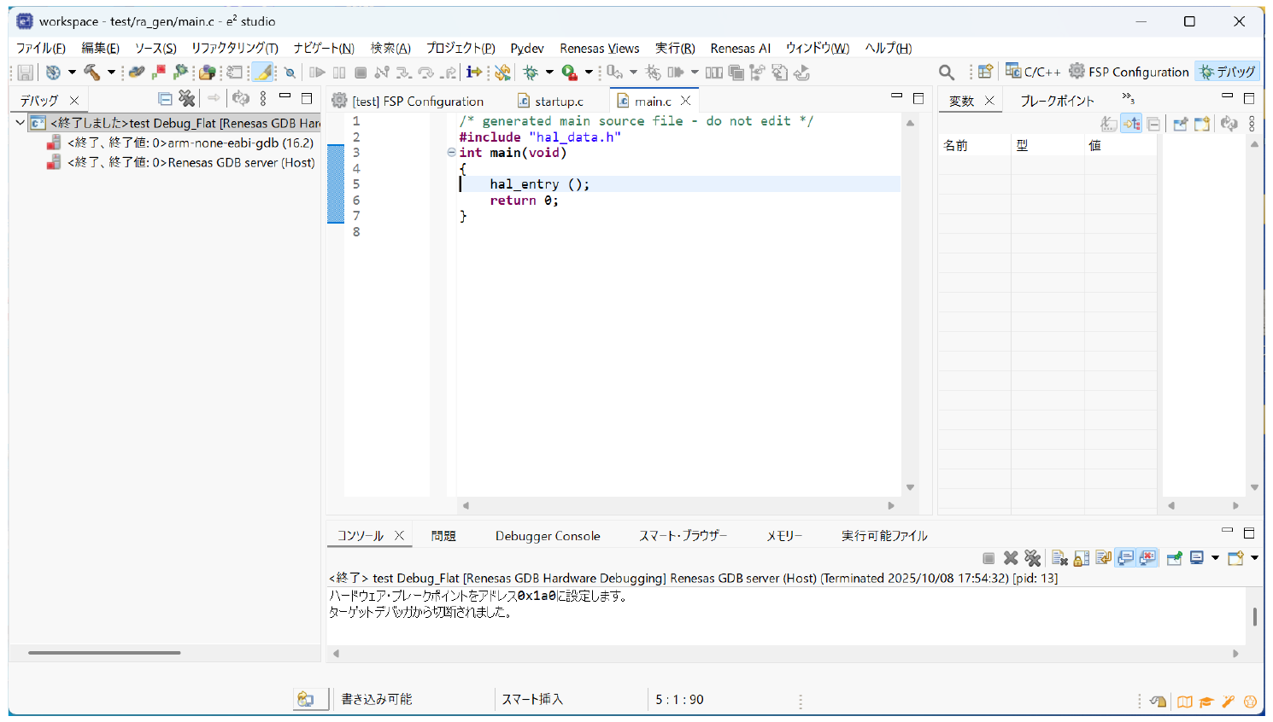
Task: Switch to the FSP Configuration perspective
Action: pos(1129,72)
